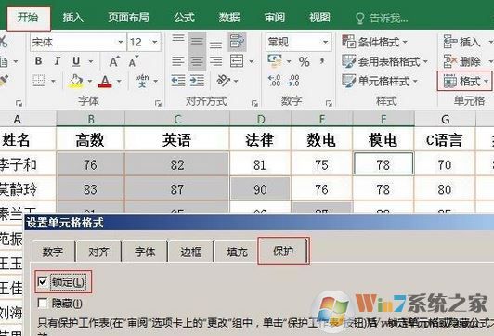Expand the 条件格式 menu
The height and width of the screenshot is (336, 494).
pyautogui.click(x=375, y=42)
